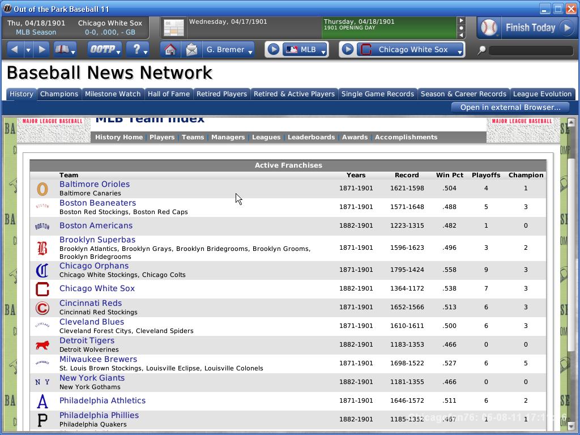
Task: Click the calendar icon in the top bar
Action: point(173,28)
